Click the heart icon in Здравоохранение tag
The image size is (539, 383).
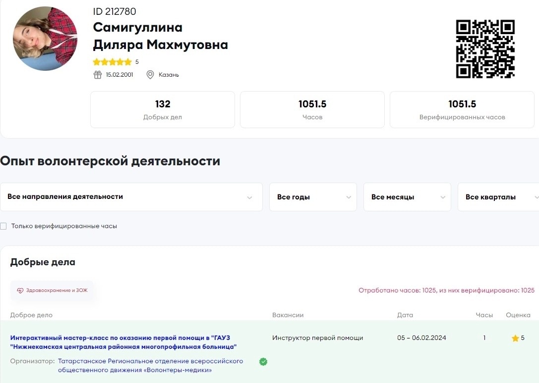coord(20,290)
